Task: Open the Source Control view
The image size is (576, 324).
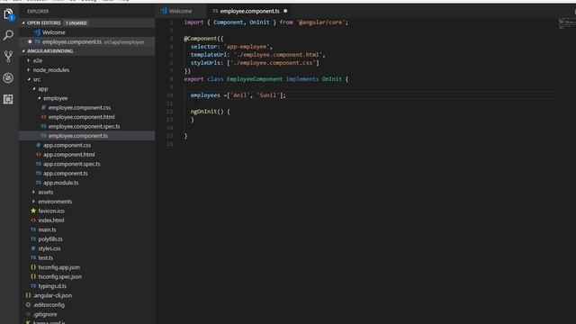Action: pos(8,56)
